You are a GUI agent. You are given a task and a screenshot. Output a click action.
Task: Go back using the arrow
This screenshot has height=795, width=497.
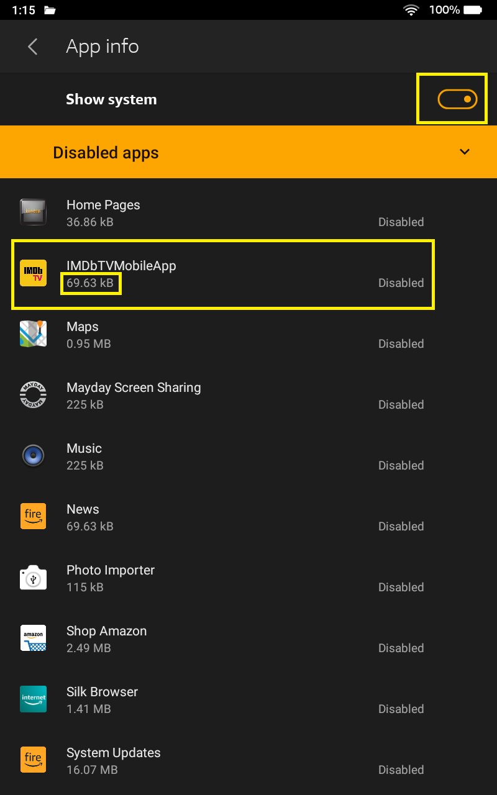coord(32,46)
